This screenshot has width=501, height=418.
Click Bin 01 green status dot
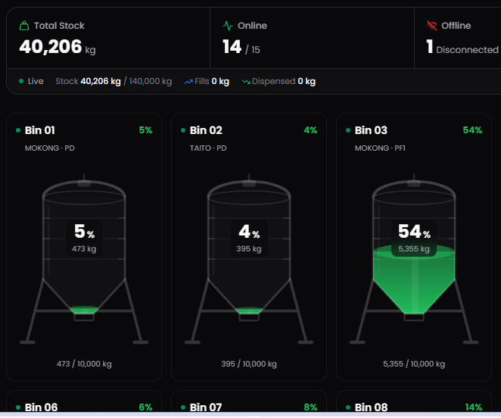(x=18, y=130)
